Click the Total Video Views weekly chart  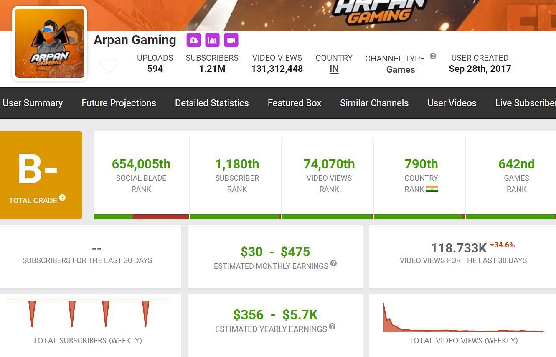[x=463, y=318]
